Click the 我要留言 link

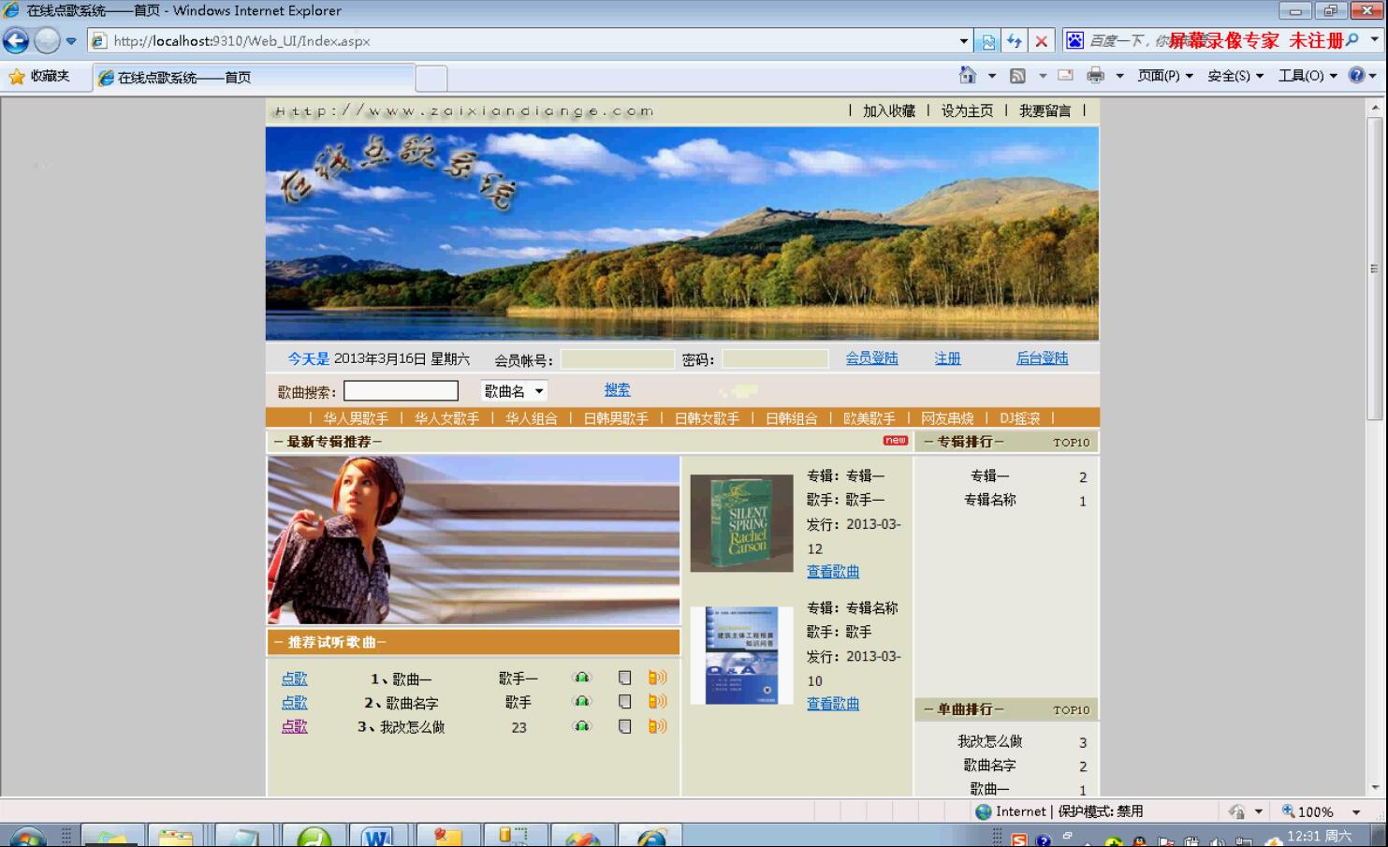(x=1045, y=110)
